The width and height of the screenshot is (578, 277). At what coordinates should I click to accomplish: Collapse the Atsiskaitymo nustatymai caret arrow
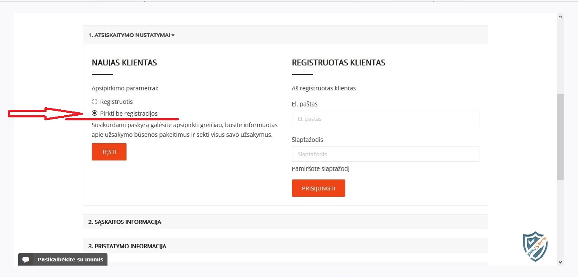tap(173, 35)
